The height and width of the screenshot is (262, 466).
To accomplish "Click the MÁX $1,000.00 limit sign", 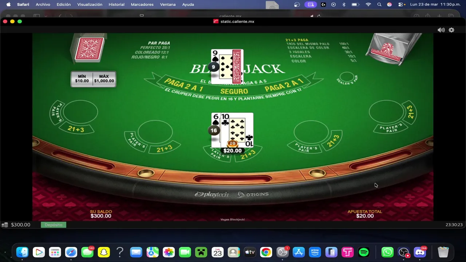I will pyautogui.click(x=104, y=79).
